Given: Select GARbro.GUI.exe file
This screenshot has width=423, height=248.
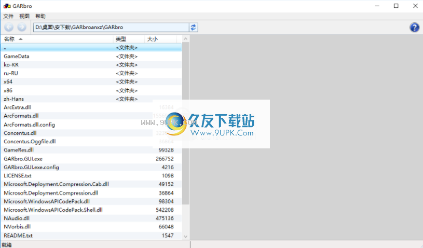Looking at the screenshot, I should point(91,159).
